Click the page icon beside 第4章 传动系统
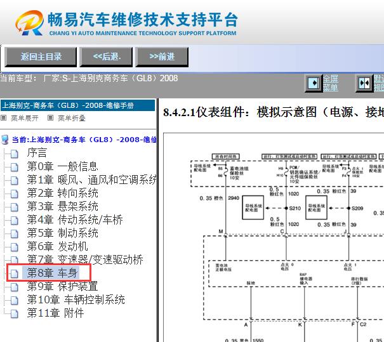The width and height of the screenshot is (384, 342). tap(15, 220)
